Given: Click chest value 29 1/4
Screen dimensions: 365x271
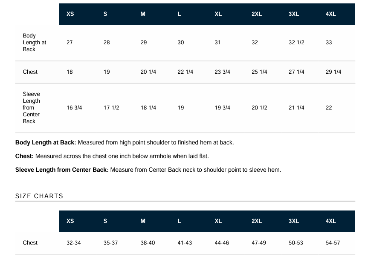Looking at the screenshot, I should [x=333, y=72].
